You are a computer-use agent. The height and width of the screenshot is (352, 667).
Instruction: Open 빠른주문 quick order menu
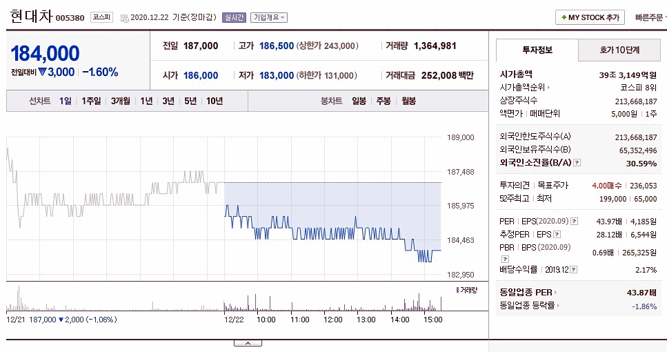point(650,17)
